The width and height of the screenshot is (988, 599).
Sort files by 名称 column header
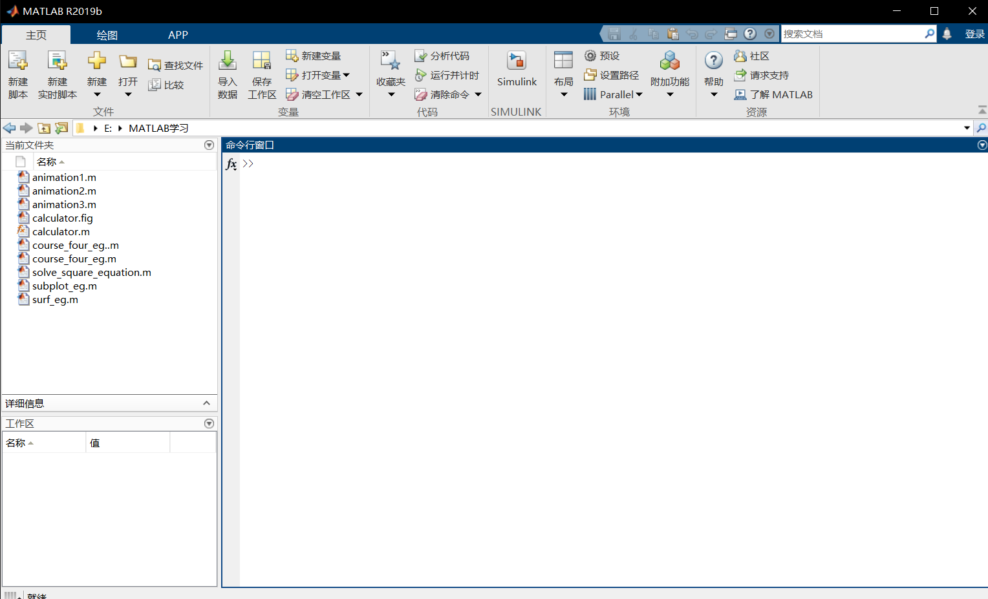point(50,162)
